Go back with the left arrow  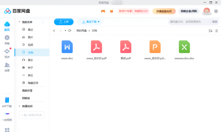pyautogui.click(x=54, y=30)
